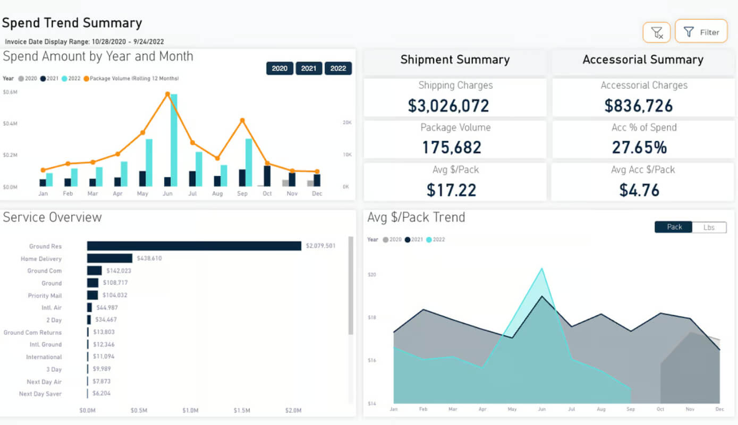Click the Intl. Ground service label

(46, 345)
